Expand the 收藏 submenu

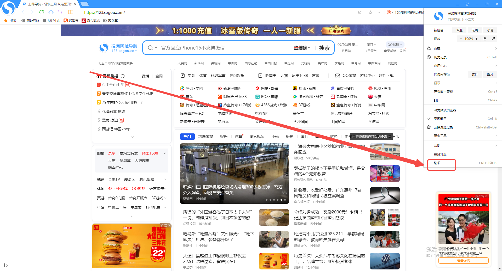(462, 48)
